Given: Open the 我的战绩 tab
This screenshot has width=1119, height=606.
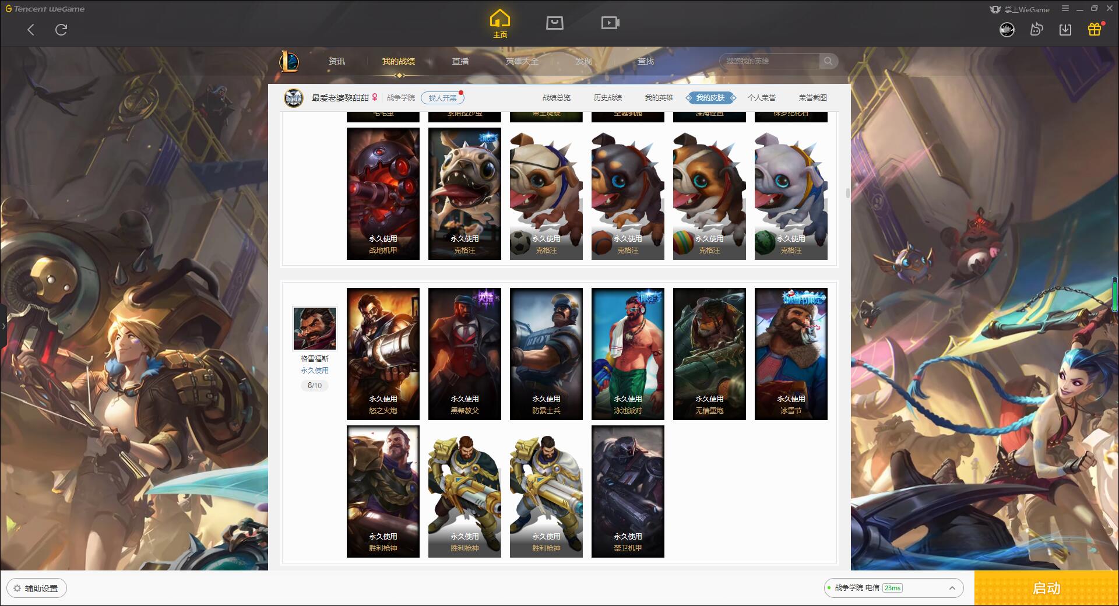Looking at the screenshot, I should pyautogui.click(x=399, y=61).
